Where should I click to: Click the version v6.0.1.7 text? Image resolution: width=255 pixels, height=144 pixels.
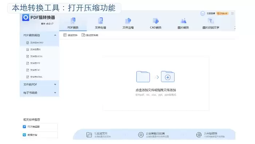(47, 24)
